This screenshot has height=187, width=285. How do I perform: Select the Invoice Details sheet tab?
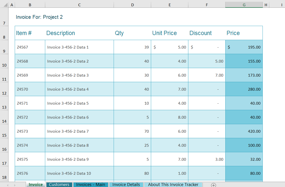point(126,184)
